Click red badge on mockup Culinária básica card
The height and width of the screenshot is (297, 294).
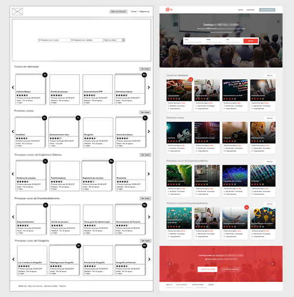coord(191,79)
